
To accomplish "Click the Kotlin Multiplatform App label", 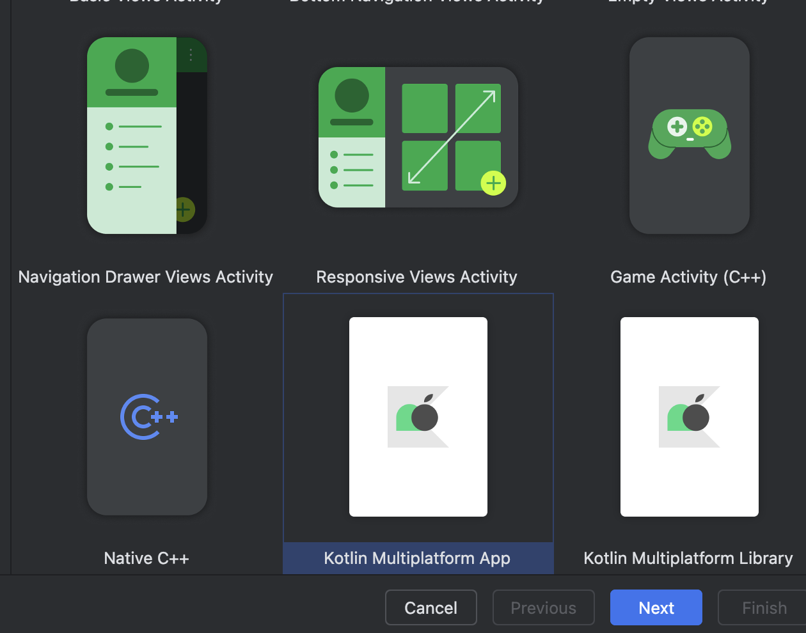I will (417, 558).
